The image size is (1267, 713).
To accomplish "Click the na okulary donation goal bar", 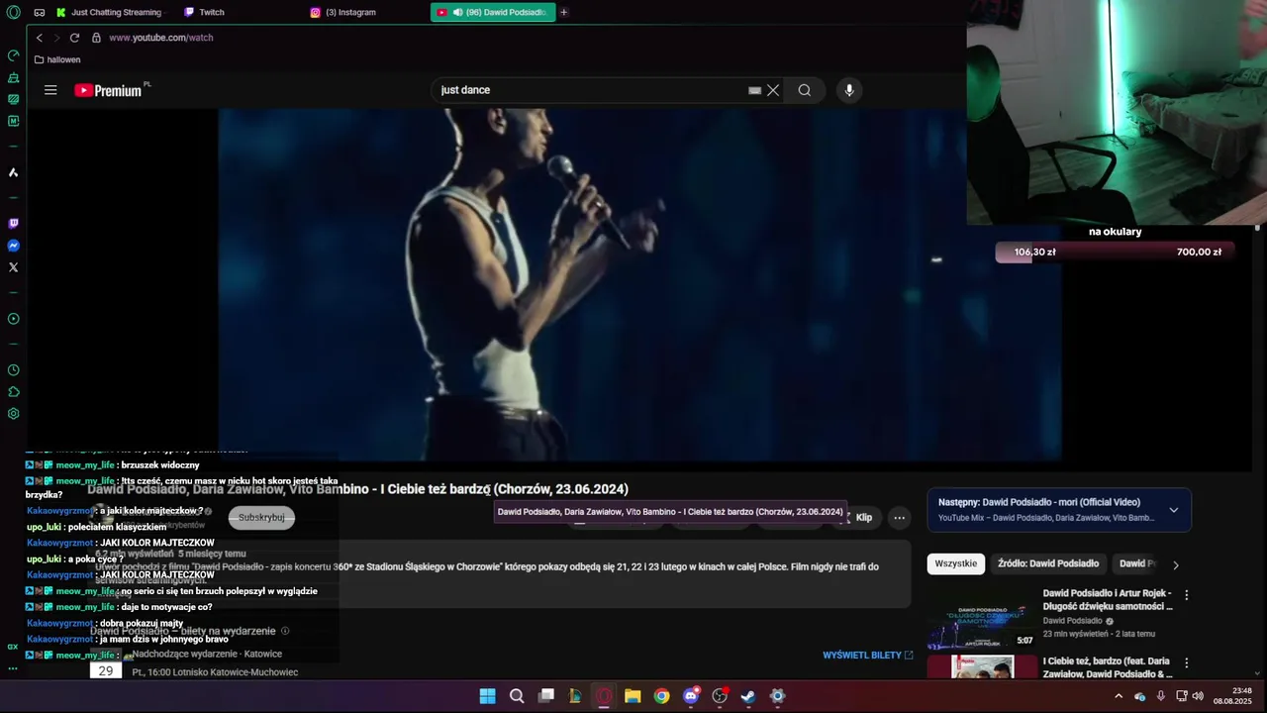I will pos(1116,253).
